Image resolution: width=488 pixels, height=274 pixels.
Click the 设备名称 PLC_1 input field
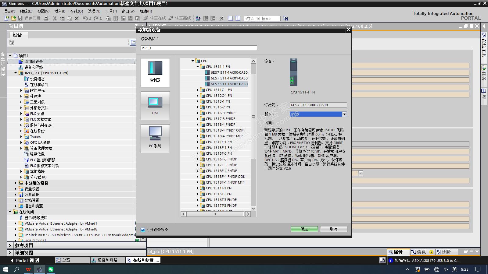[x=199, y=48]
